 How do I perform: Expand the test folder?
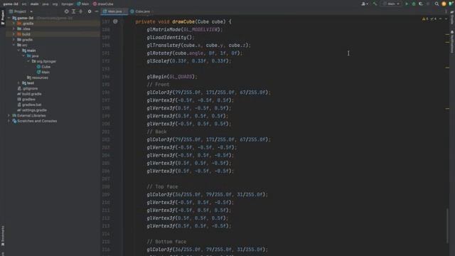point(18,83)
